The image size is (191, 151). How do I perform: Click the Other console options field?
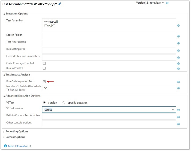click(109, 124)
